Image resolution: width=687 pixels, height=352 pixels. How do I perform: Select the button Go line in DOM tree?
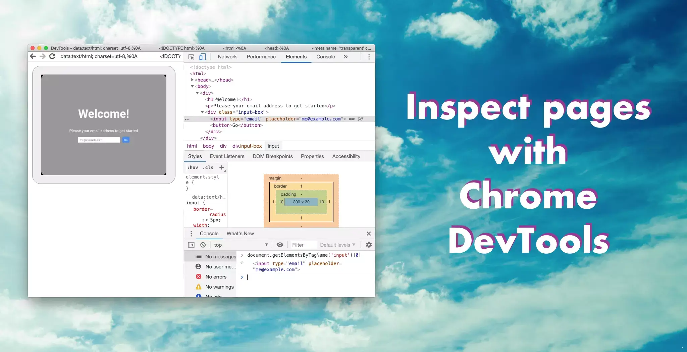pos(236,125)
